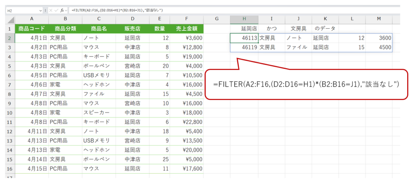
Task: Click the ¥20,000 sales amount cell
Action: (186, 150)
